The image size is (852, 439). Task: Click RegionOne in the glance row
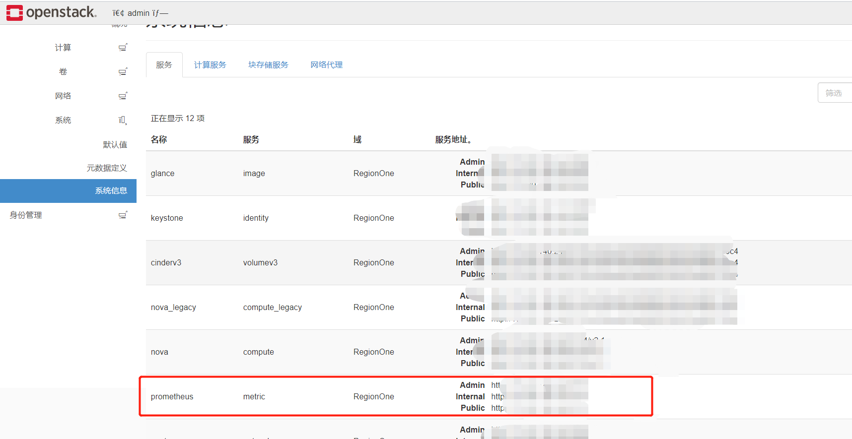(x=374, y=174)
